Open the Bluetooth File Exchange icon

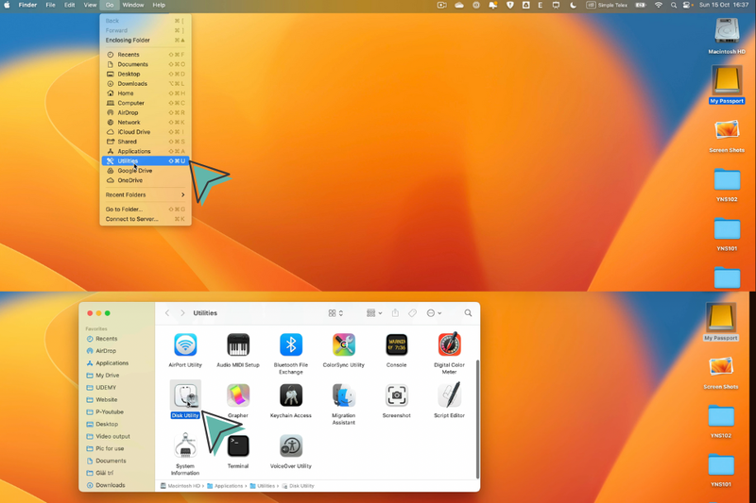point(291,345)
